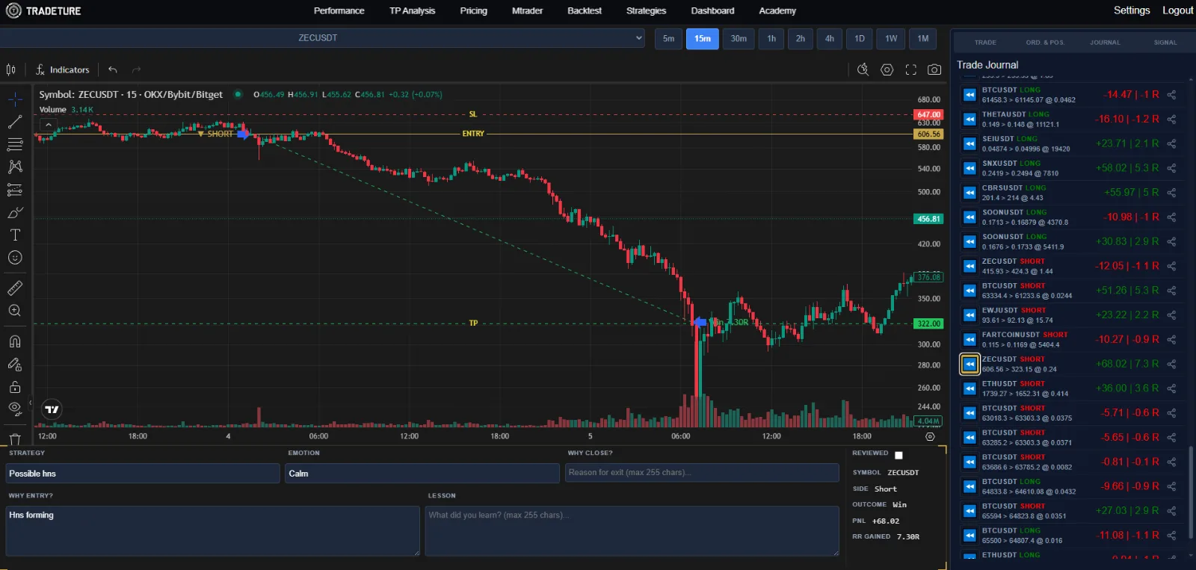Switch to the 1h timeframe

[x=771, y=39]
